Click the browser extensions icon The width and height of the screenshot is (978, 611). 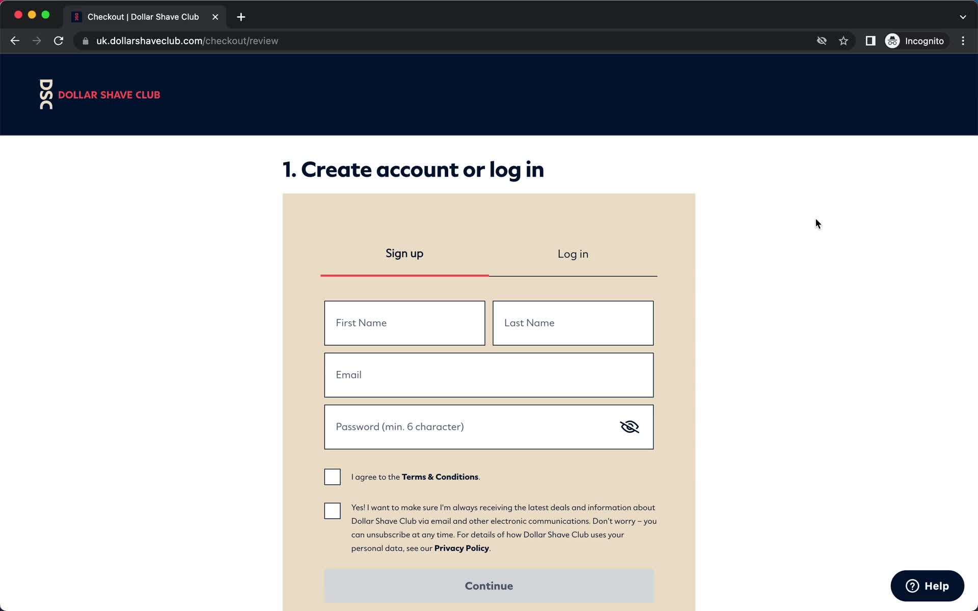871,41
